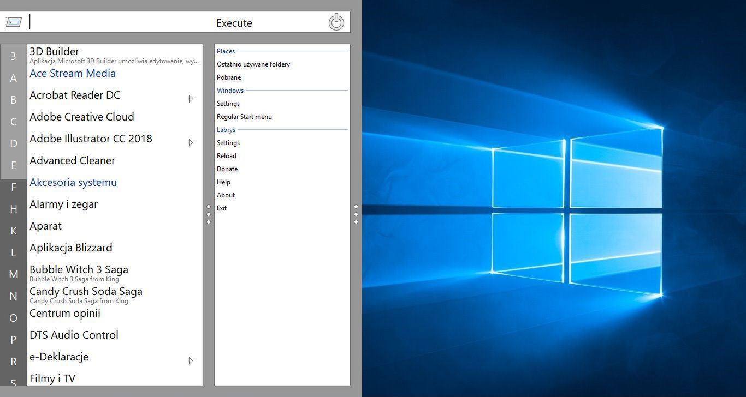This screenshot has height=397, width=746.
Task: Jump to letter H in index
Action: 13,209
